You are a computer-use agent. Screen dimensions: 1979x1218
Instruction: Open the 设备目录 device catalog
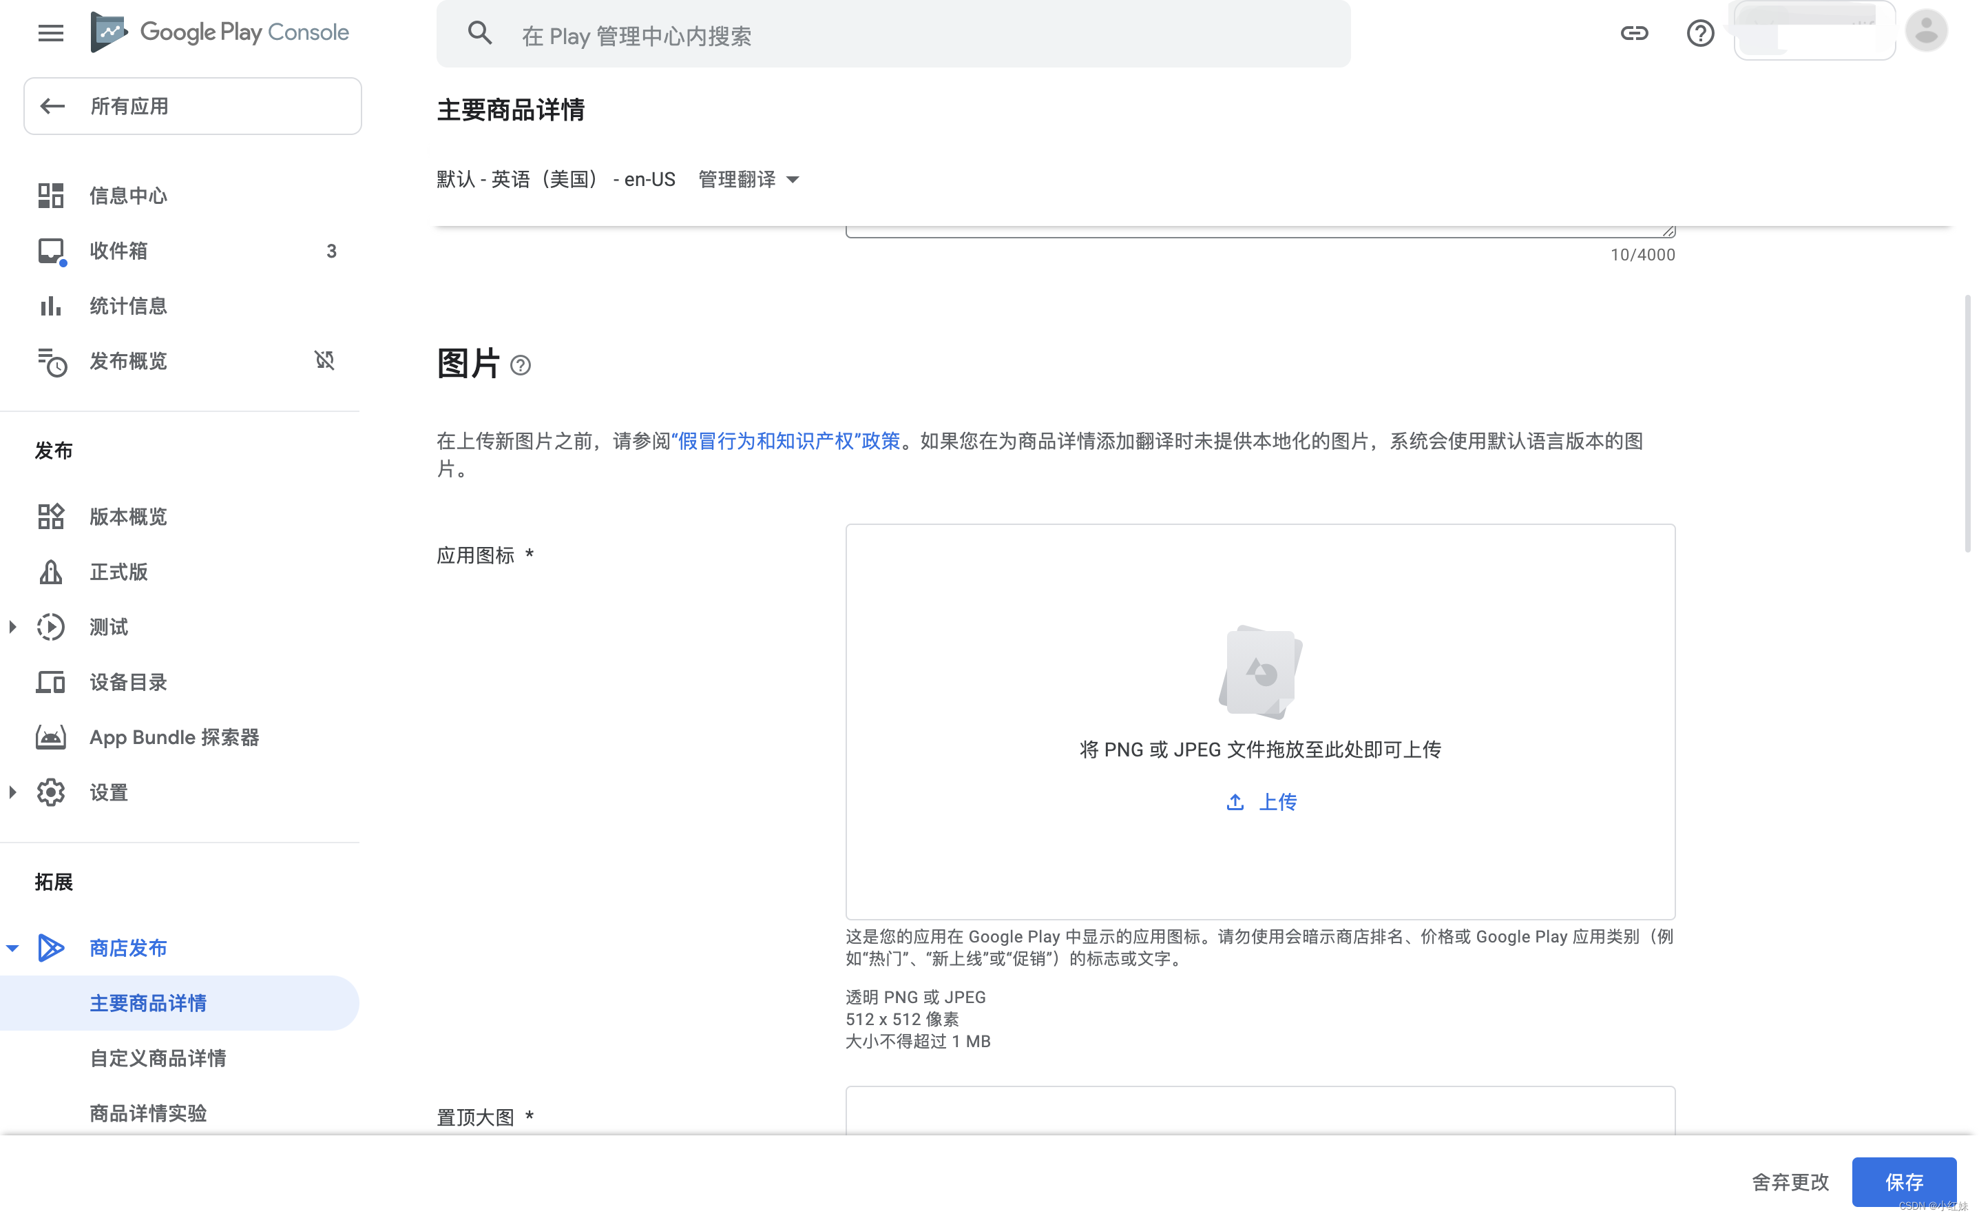[127, 682]
